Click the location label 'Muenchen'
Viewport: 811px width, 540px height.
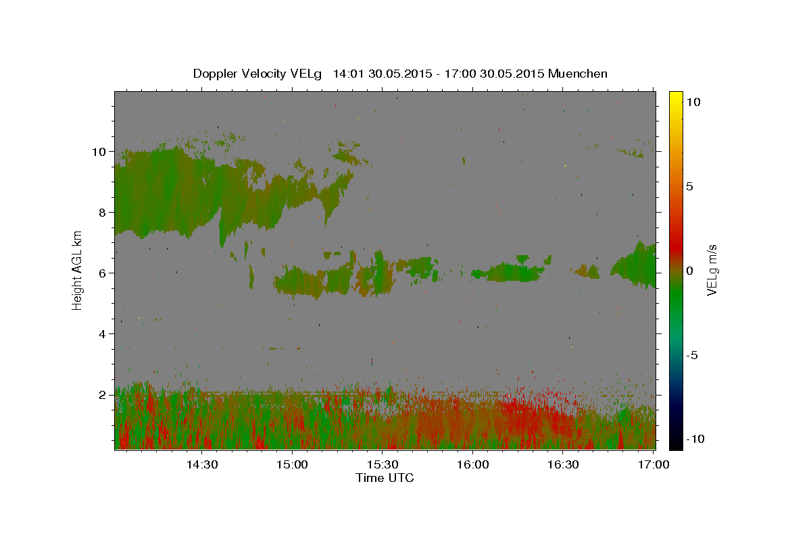[x=578, y=74]
